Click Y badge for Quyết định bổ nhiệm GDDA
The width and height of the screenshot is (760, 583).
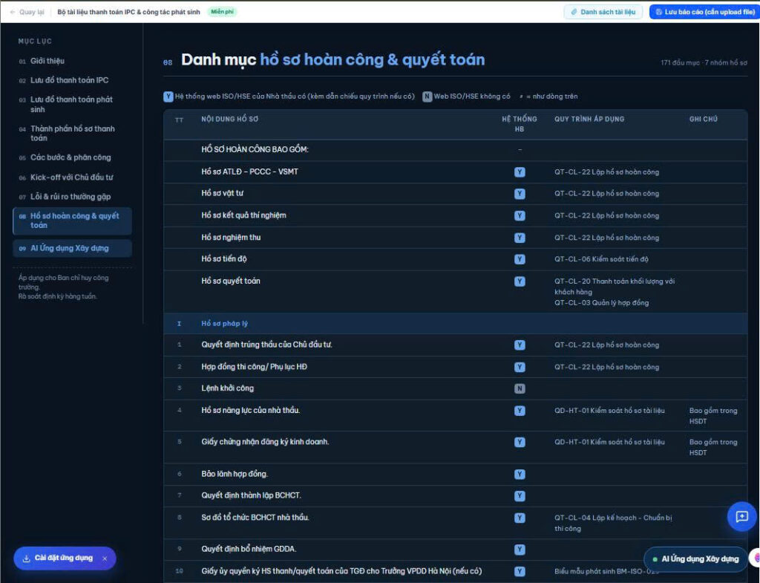pos(520,550)
